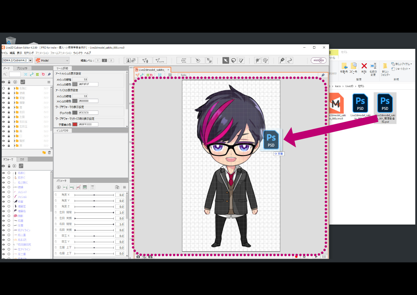Switch to the プロジェクト tab
The width and height of the screenshot is (417, 295).
coord(22,68)
